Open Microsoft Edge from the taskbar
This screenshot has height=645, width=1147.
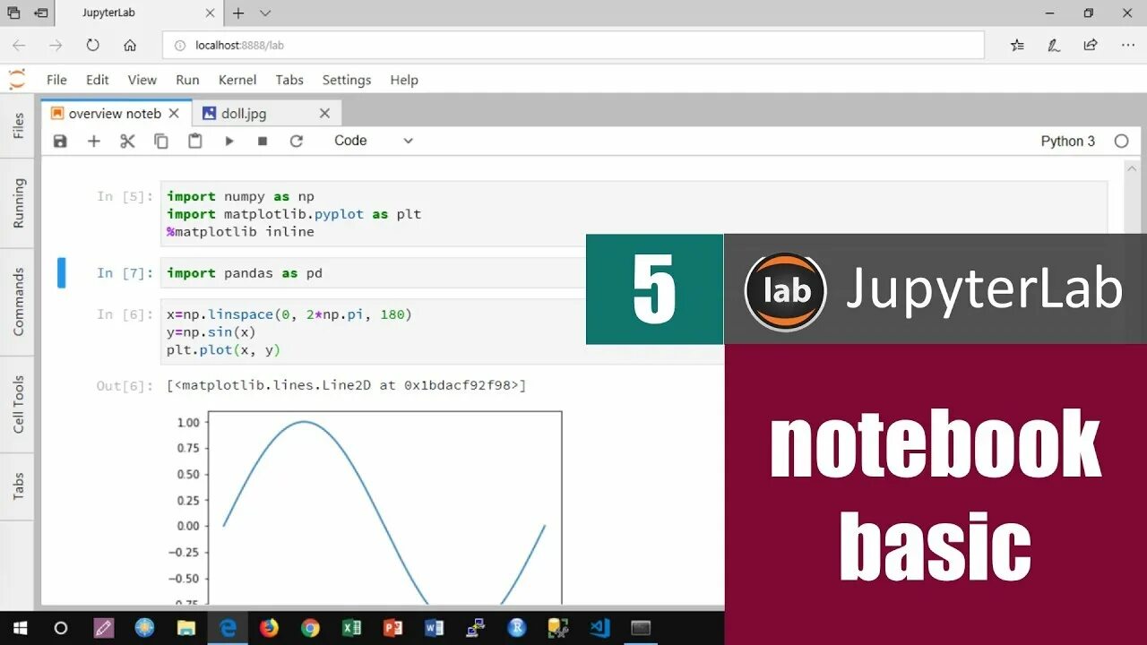click(228, 628)
